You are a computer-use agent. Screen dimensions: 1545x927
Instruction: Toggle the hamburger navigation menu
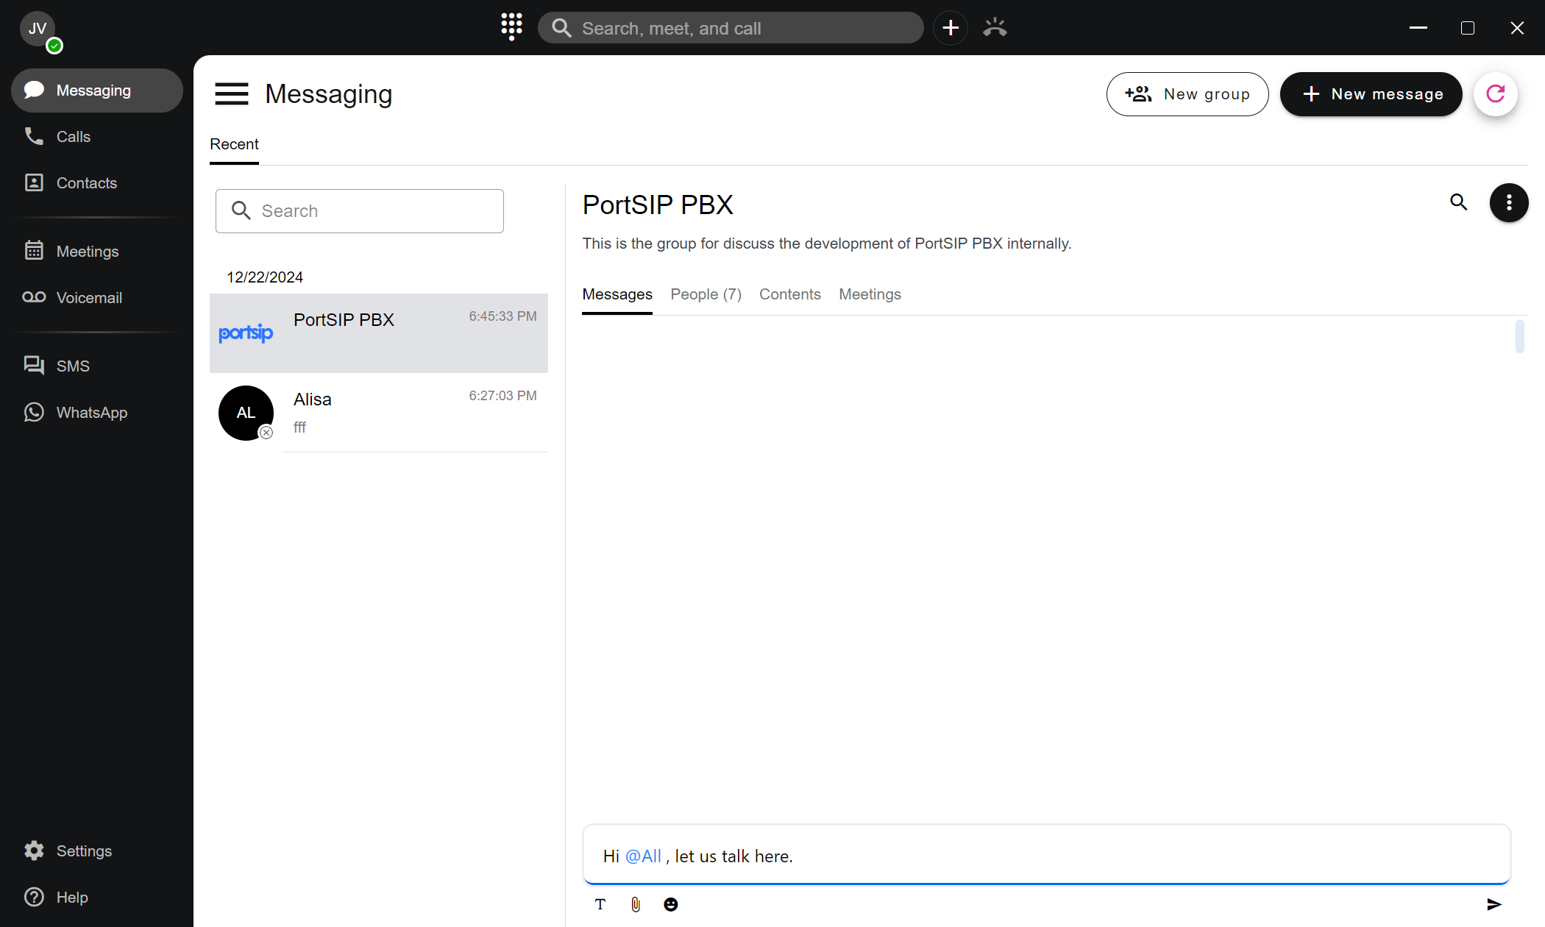(231, 94)
